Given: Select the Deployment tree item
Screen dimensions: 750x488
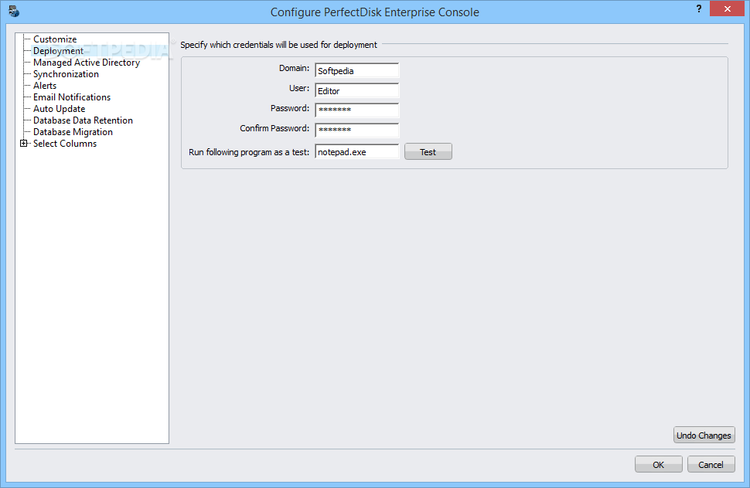Looking at the screenshot, I should pos(58,51).
